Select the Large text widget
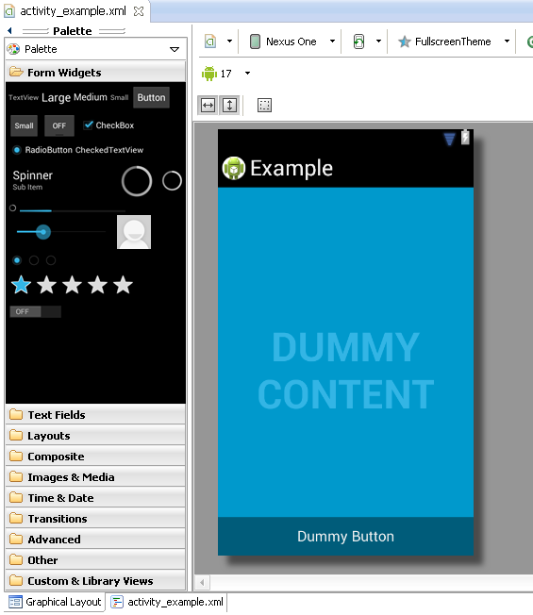Screen dimensions: 533x615 point(56,97)
